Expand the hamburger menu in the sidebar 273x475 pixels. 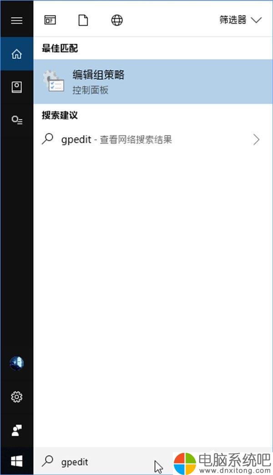(17, 21)
